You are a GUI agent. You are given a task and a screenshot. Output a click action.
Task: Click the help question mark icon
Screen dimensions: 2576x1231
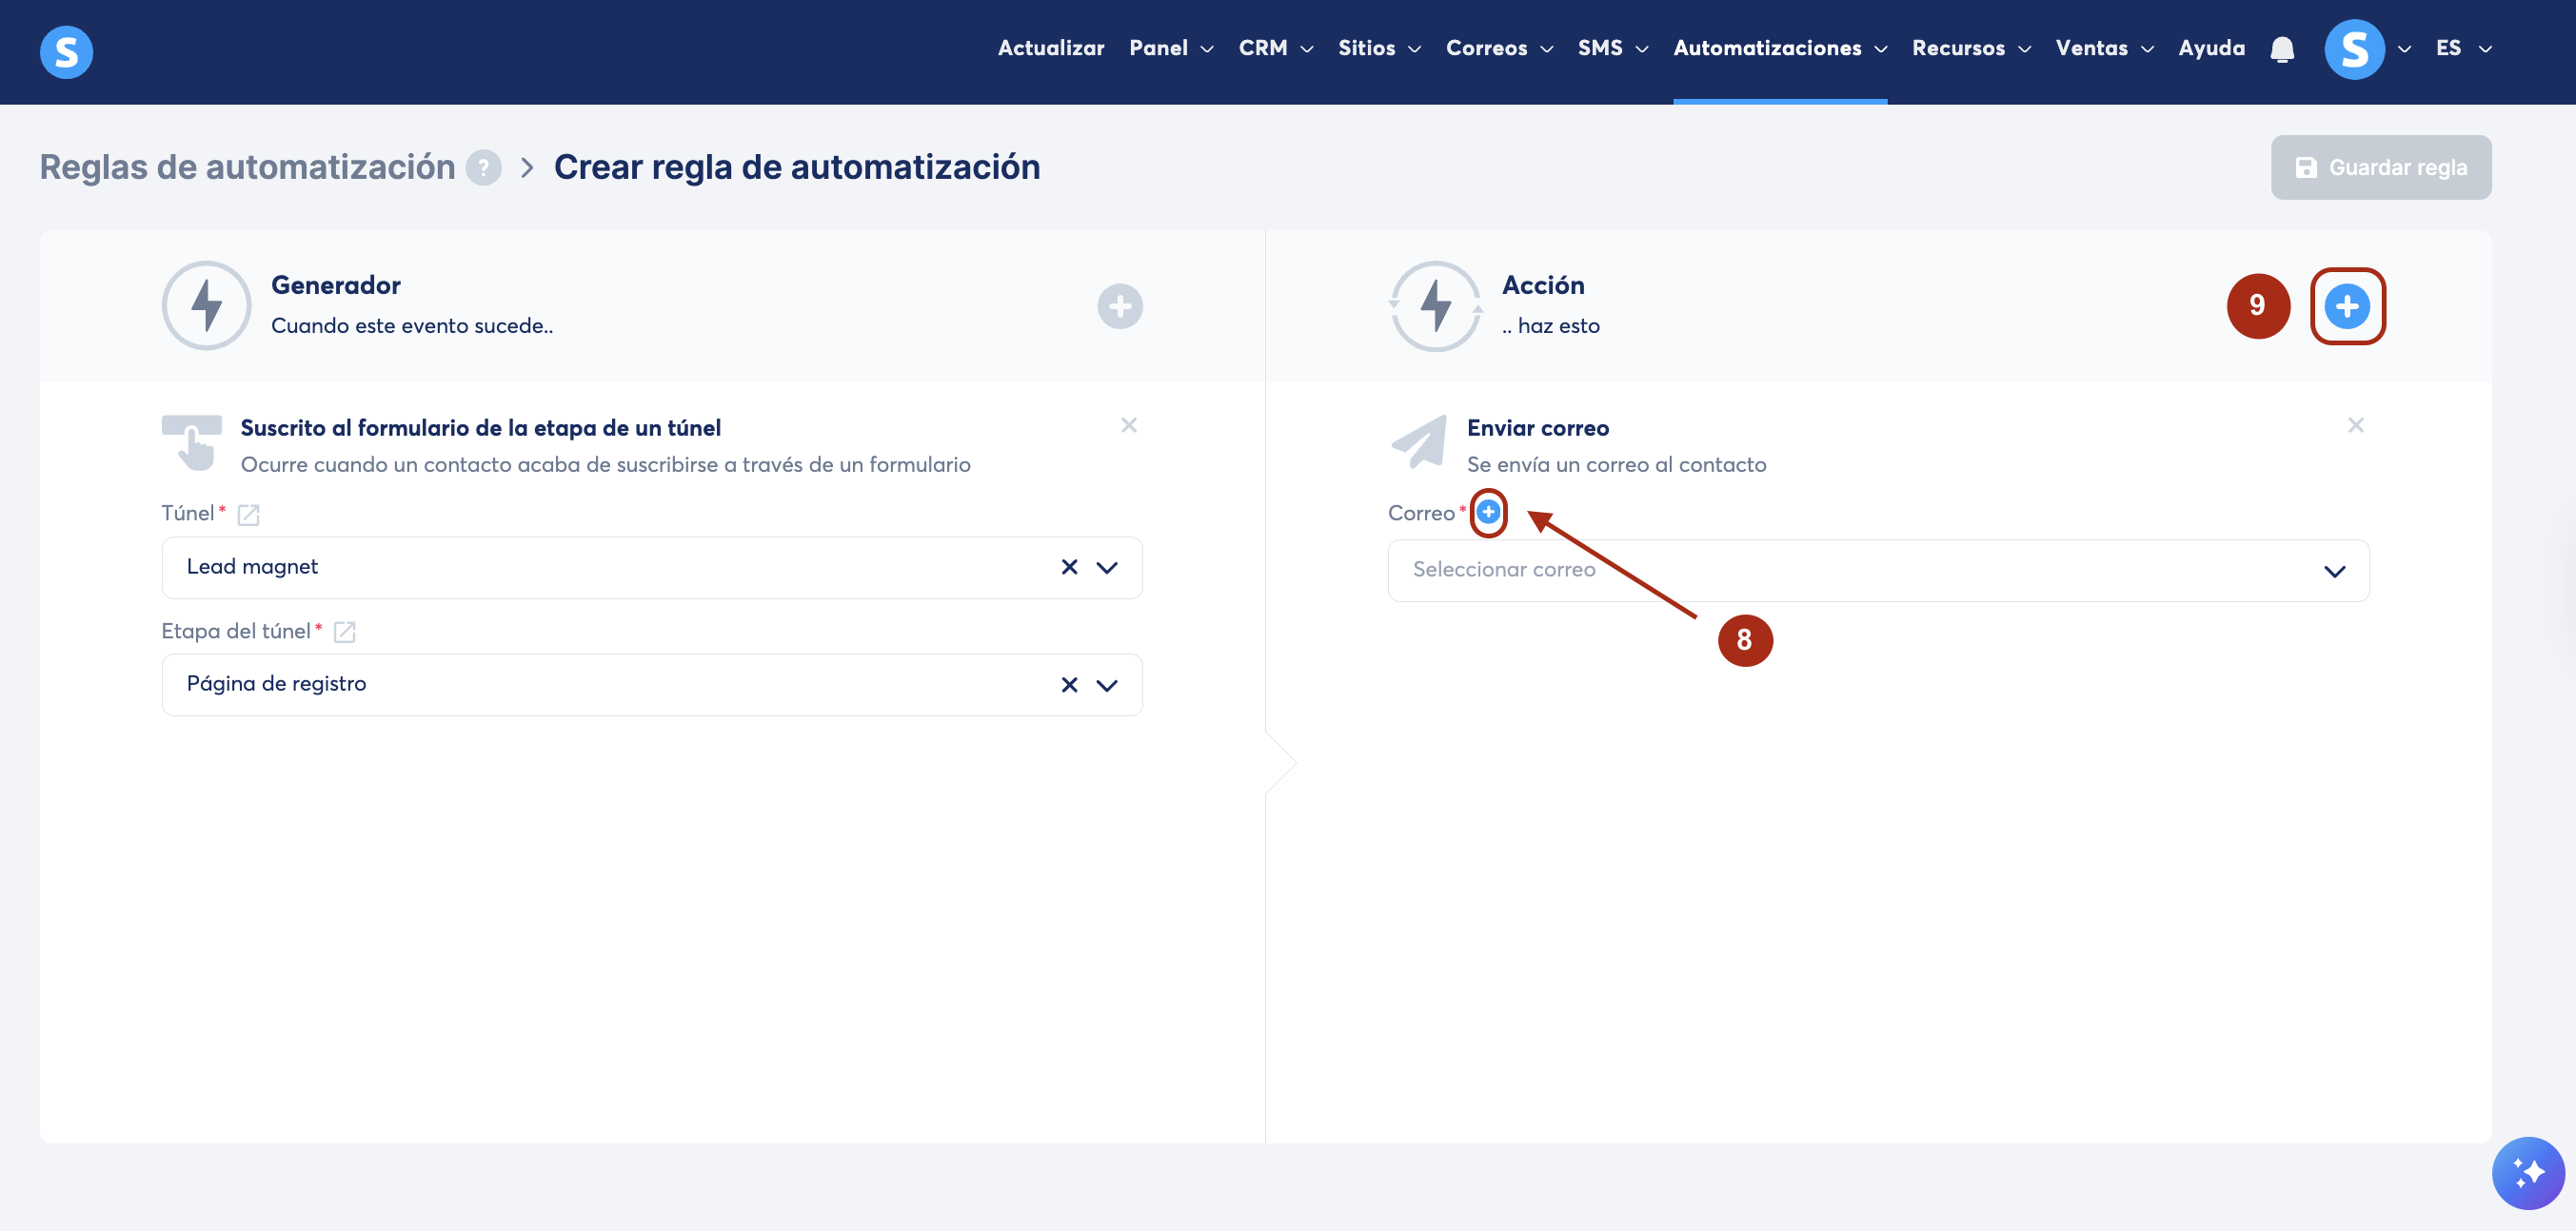coord(484,167)
